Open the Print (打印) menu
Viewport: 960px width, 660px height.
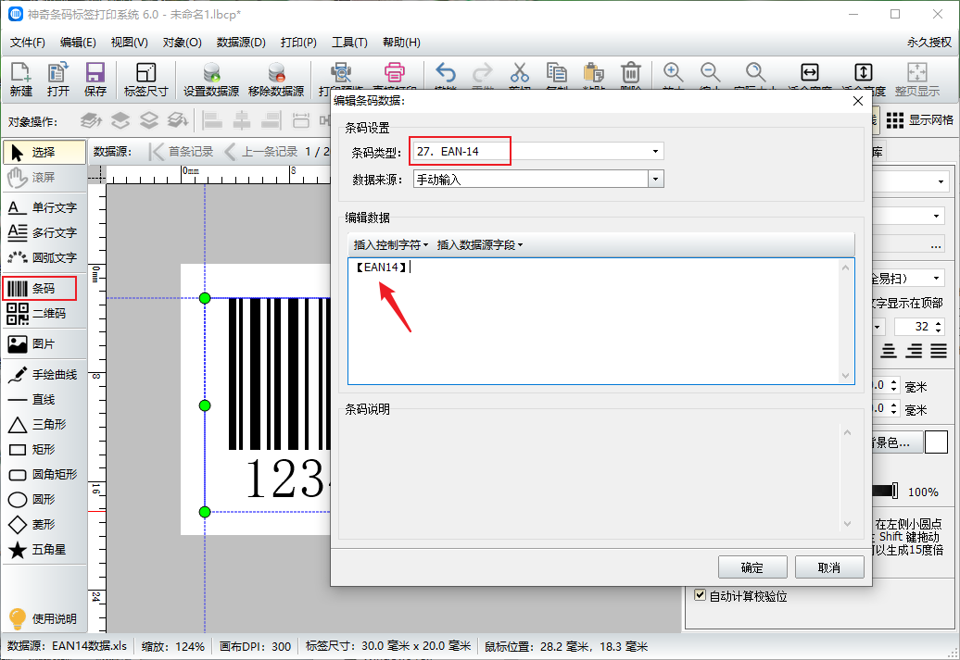click(298, 43)
